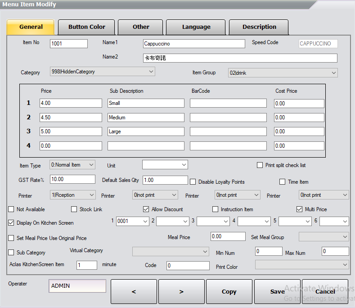Viewport: 355px width, 308px height.
Task: Enable Disable Loyalty Points checkbox
Action: tap(193, 182)
